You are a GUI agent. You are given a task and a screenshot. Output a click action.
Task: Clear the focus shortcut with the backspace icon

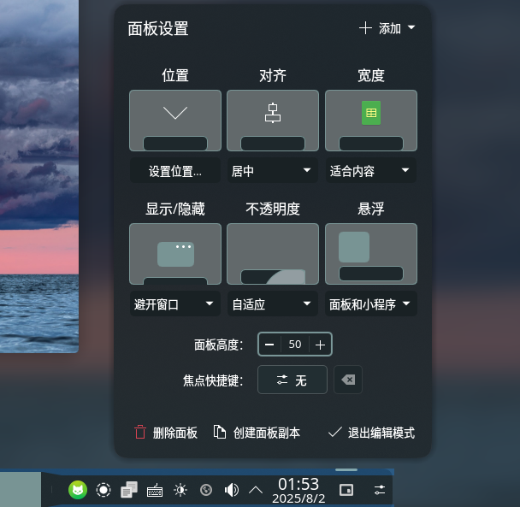coord(348,380)
